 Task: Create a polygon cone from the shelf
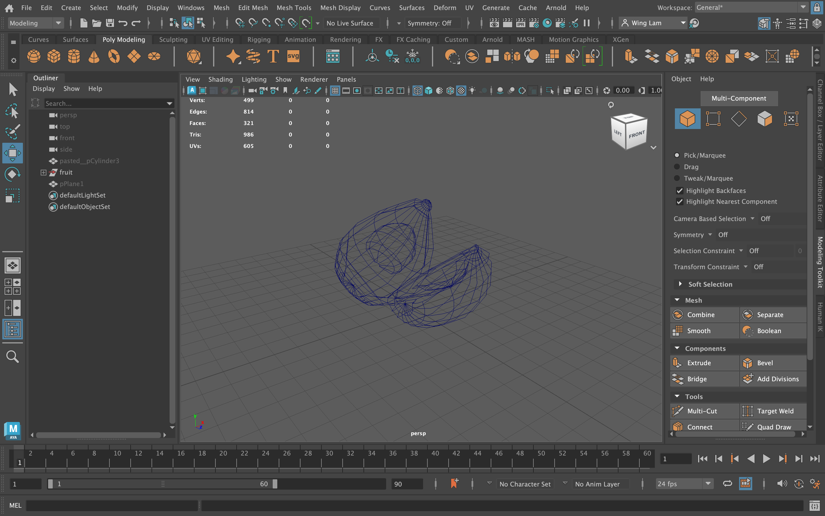click(94, 56)
